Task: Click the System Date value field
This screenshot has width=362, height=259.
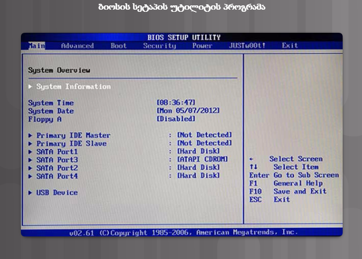Action: coord(188,111)
